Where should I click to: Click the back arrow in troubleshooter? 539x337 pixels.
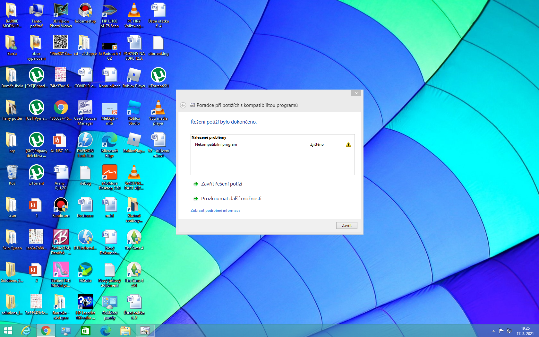pos(183,105)
